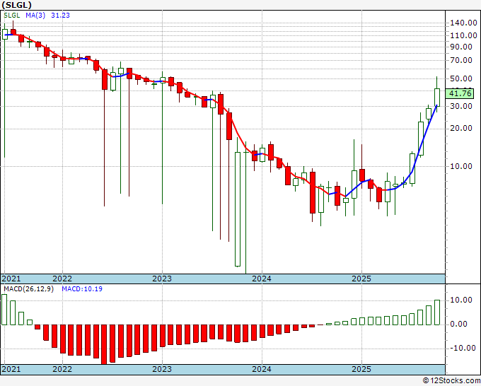
Task: Click the 50.00 price axis label
Action: point(461,78)
